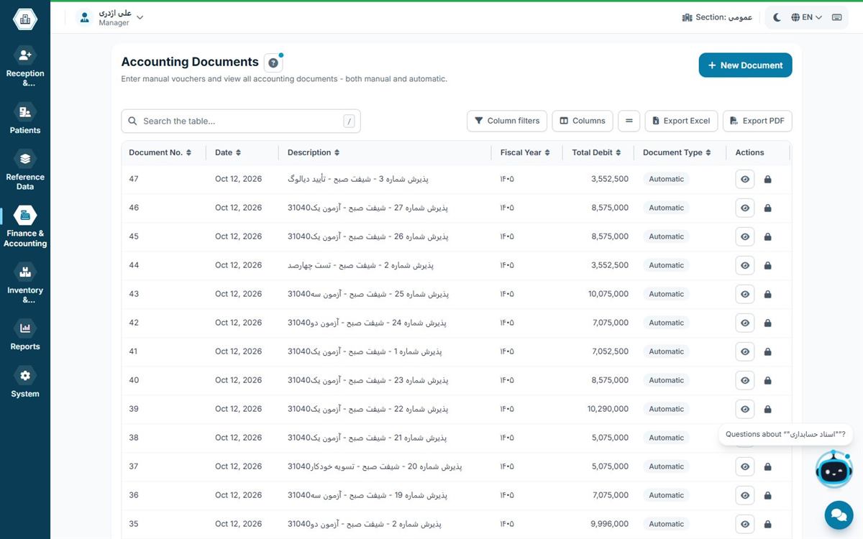Viewport: 863px width, 539px height.
Task: Export the table to PDF
Action: click(757, 121)
